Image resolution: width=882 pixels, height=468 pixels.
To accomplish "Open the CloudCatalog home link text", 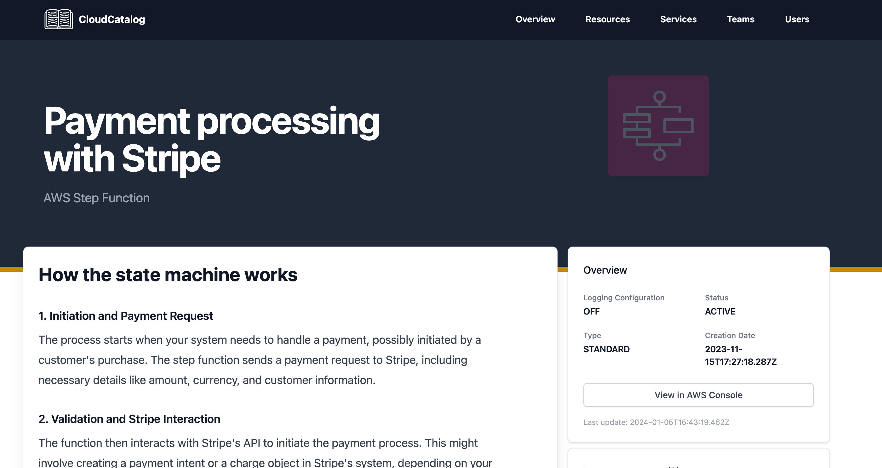I will tap(112, 19).
